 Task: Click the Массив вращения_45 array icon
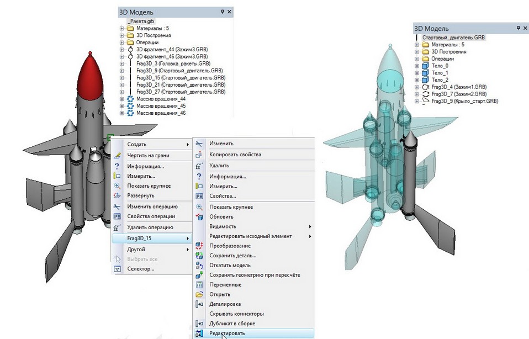tap(130, 106)
